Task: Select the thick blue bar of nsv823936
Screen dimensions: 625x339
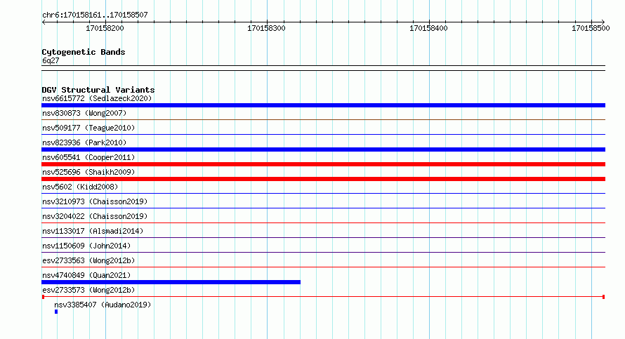Action: point(323,149)
